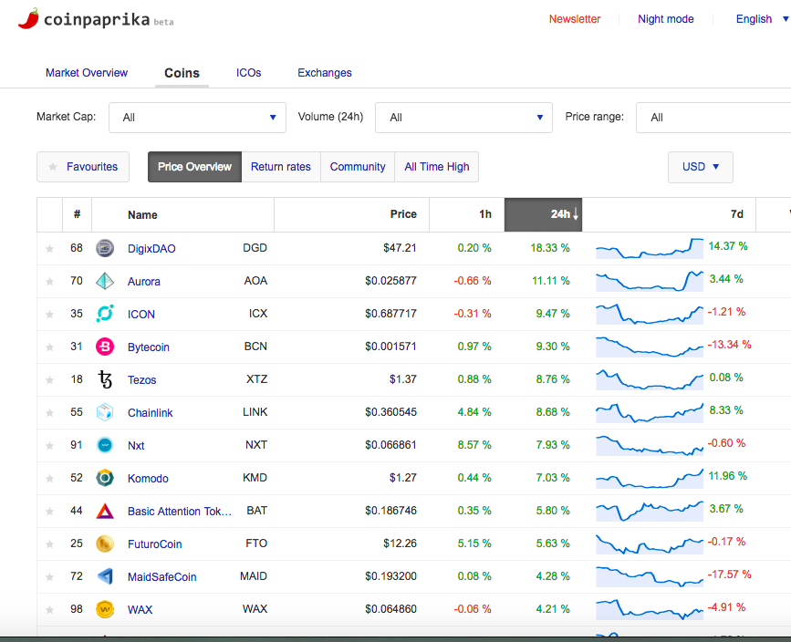Show the All Time High view
Viewport: 791px width, 642px height.
[437, 167]
